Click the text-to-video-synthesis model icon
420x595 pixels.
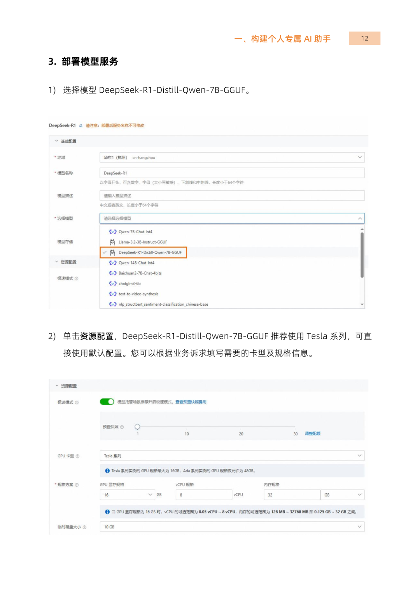113,294
